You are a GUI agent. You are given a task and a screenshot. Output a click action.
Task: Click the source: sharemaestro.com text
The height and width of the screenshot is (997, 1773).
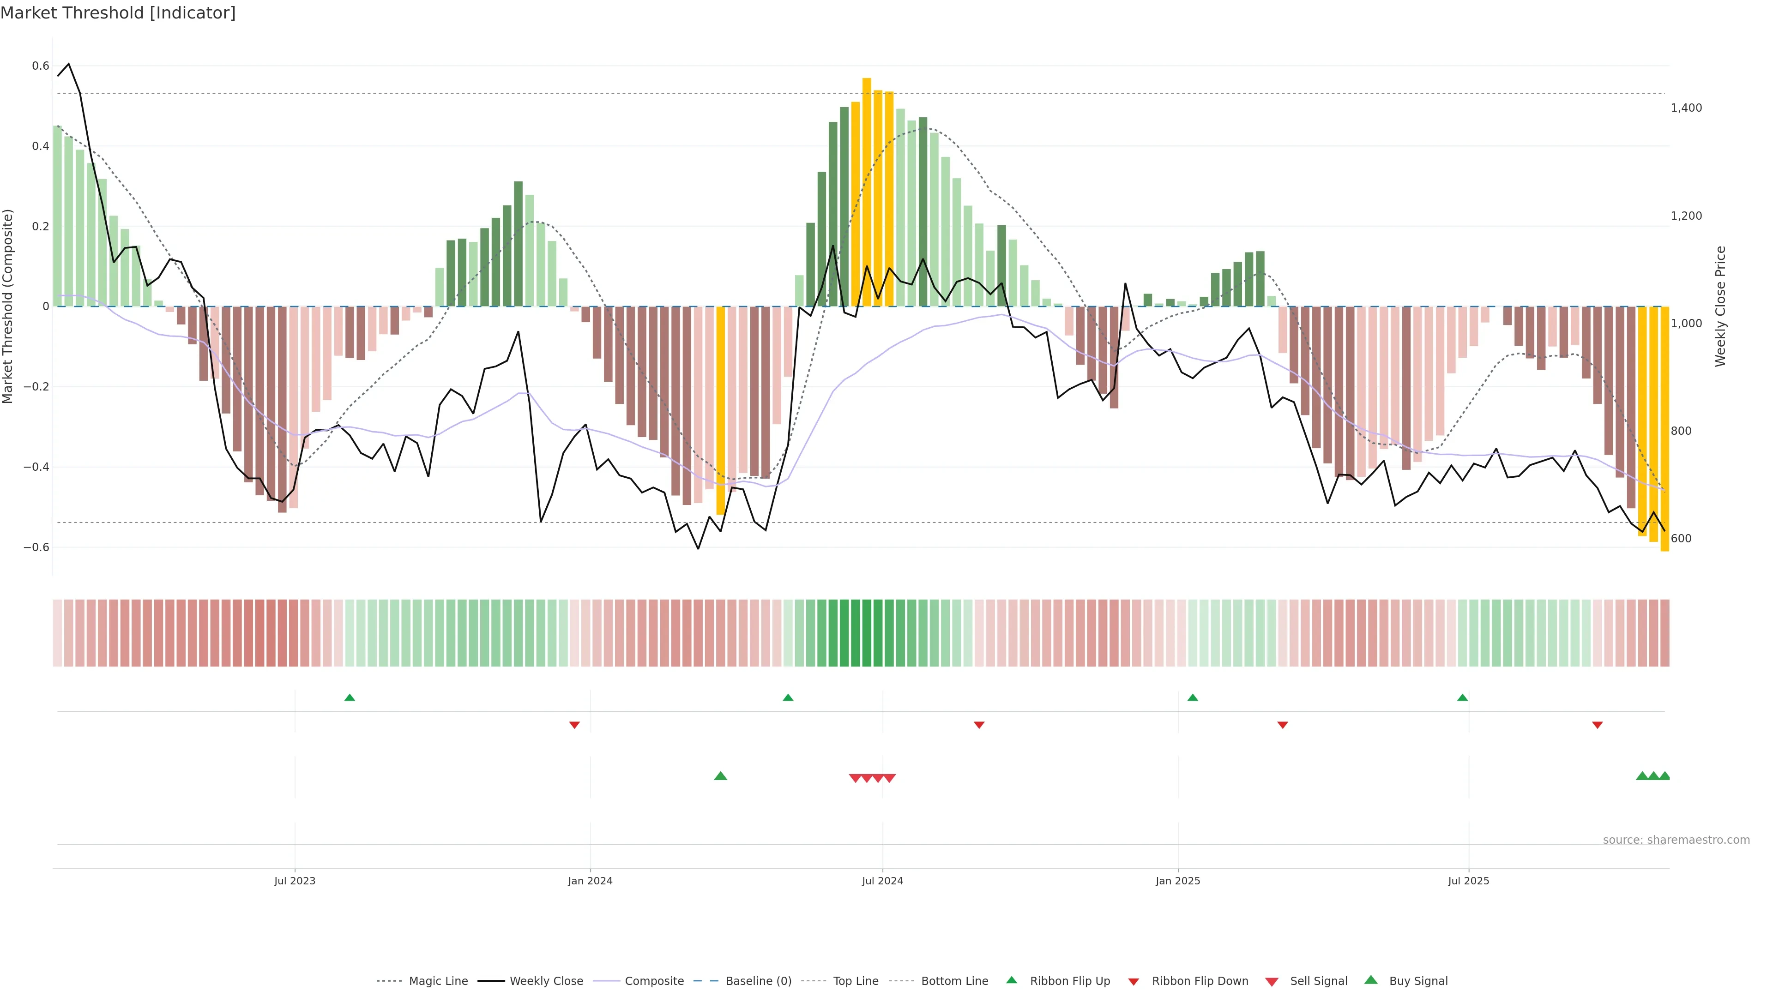pyautogui.click(x=1676, y=840)
